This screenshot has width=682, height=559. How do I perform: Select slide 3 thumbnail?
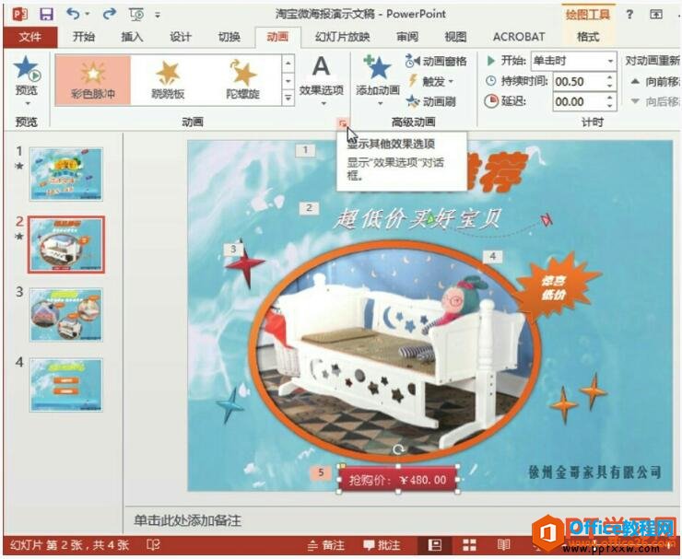pos(66,315)
